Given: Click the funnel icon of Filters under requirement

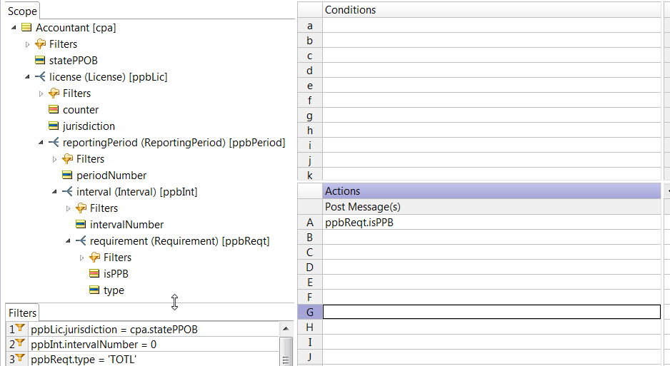Looking at the screenshot, I should (x=95, y=258).
